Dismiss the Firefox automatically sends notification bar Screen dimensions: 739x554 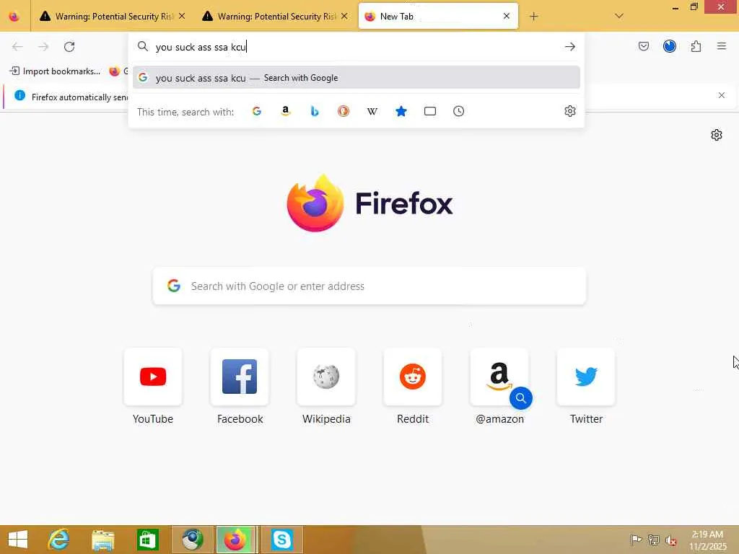coord(722,96)
